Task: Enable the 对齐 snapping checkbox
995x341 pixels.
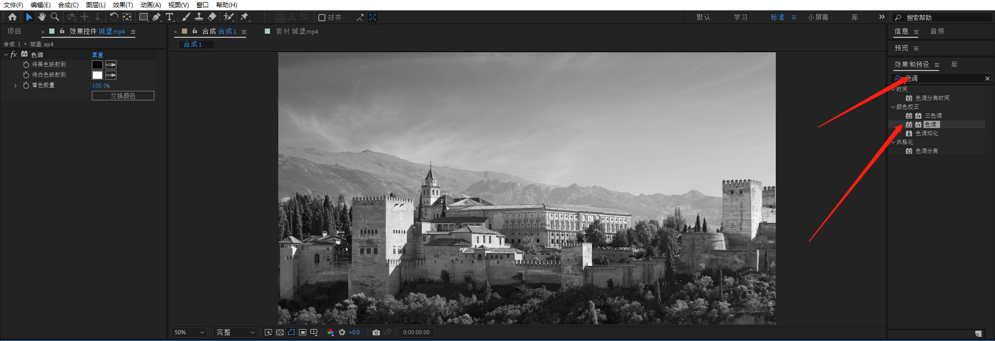Action: coord(322,18)
